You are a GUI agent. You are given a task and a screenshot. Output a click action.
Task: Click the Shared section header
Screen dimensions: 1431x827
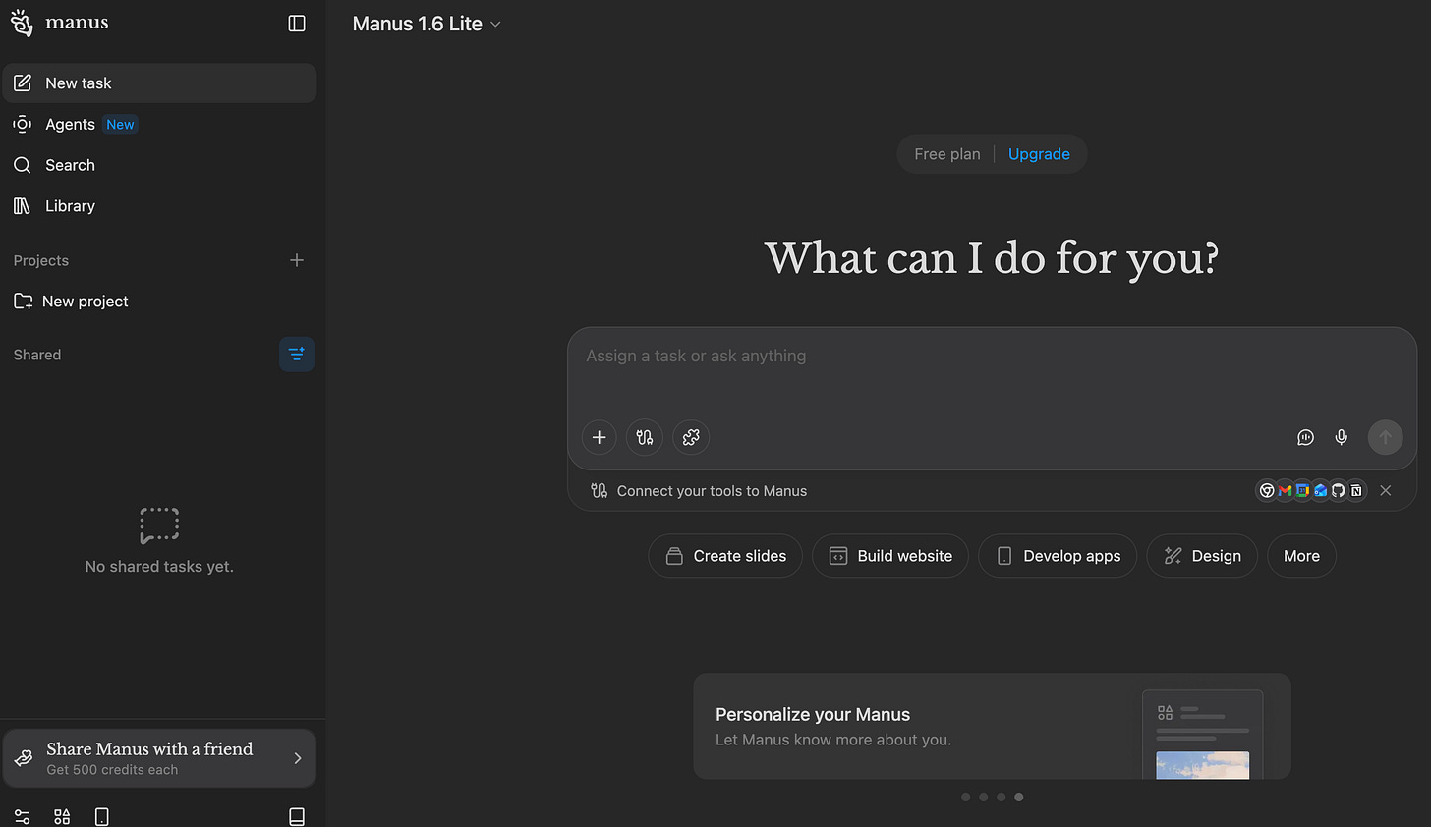[37, 355]
